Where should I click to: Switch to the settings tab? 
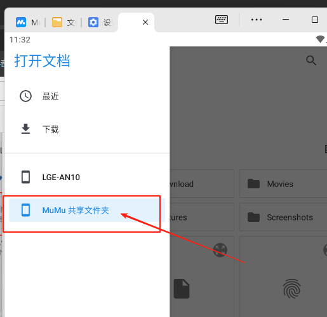pos(100,22)
